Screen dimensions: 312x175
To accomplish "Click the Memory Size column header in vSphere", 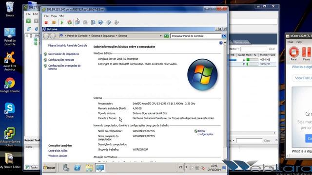I will (x=267, y=55).
